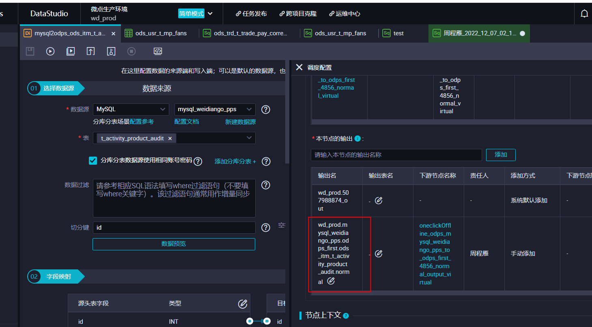Close the mysql2odps_ods_itm_t_a... tab
Image resolution: width=592 pixels, height=327 pixels.
[114, 34]
